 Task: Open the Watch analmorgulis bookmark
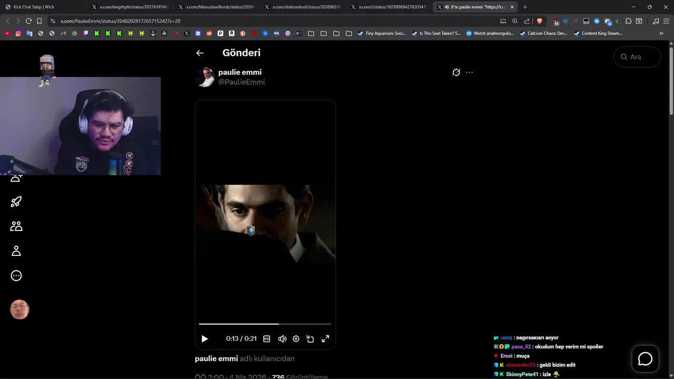[490, 33]
